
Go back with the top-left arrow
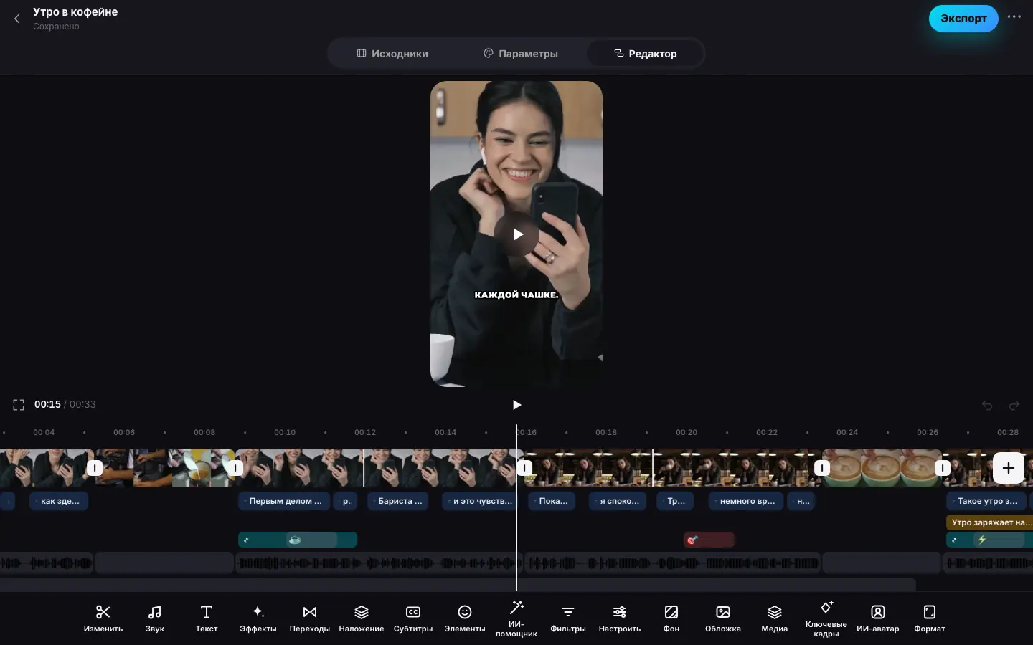pyautogui.click(x=17, y=19)
